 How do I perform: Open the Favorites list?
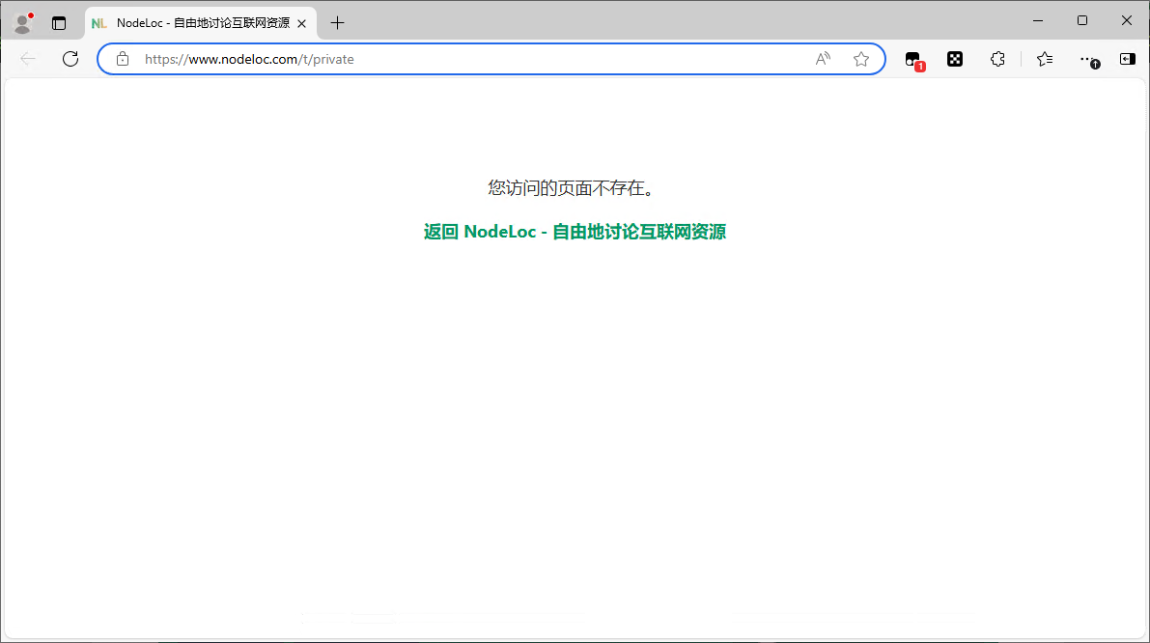tap(1045, 59)
